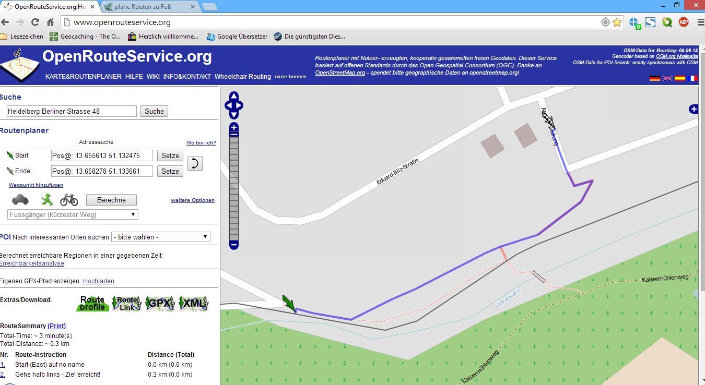Screen dimensions: 705x385
Task: Open the Route profile chart
Action: click(x=92, y=303)
